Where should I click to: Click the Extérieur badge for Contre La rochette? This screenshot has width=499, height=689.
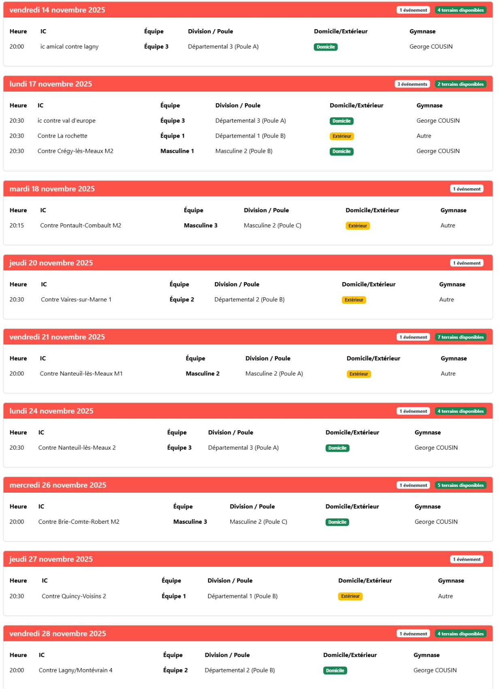pos(341,136)
